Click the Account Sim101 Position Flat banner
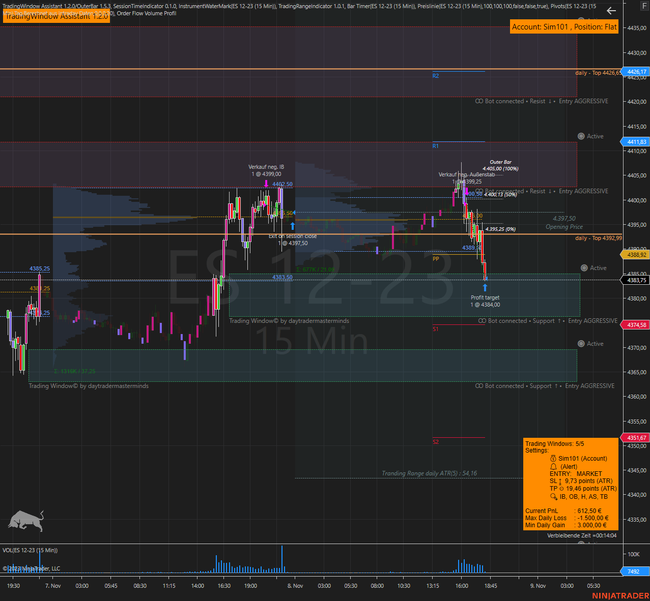Image resolution: width=650 pixels, height=601 pixels. coord(564,27)
